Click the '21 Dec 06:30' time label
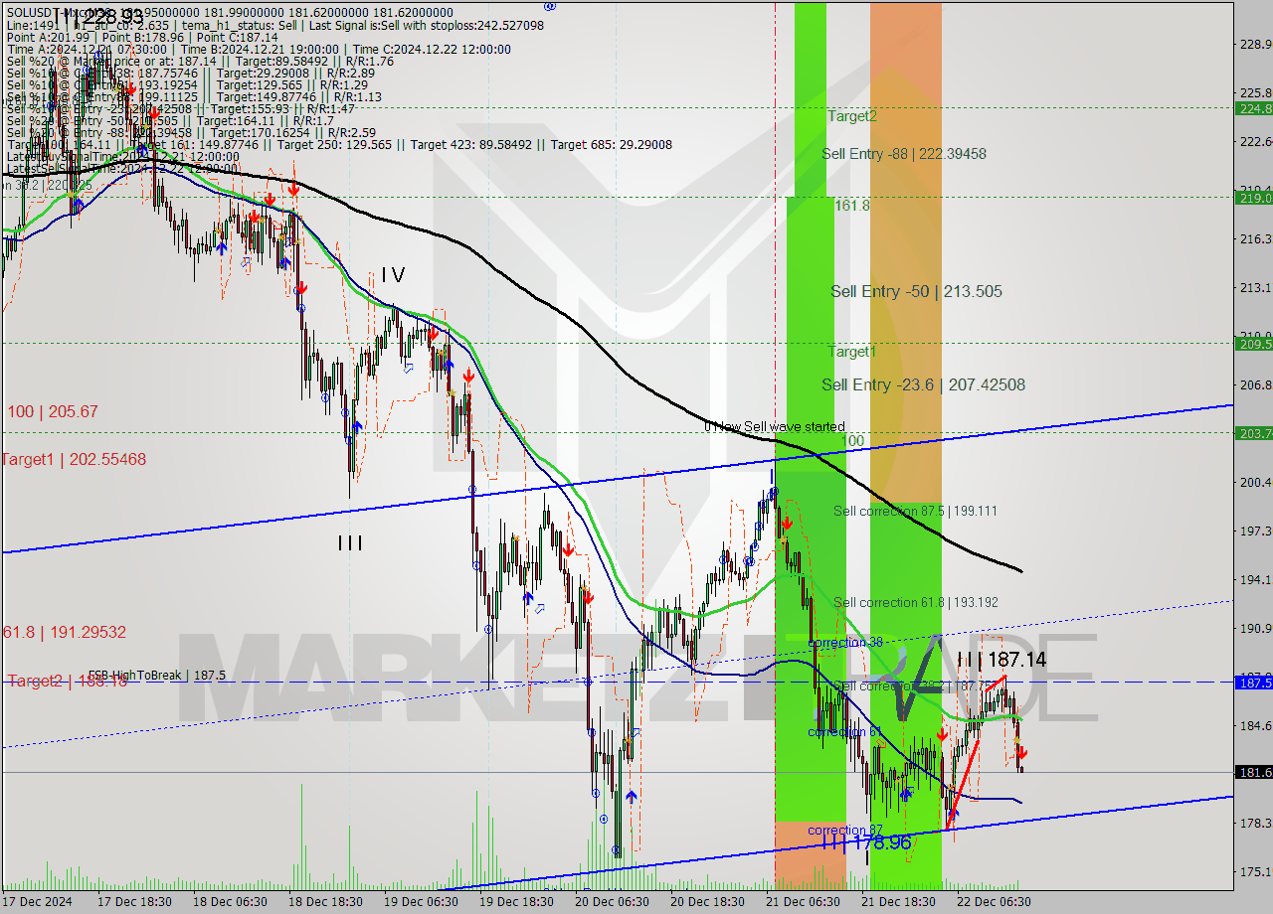 click(x=804, y=901)
